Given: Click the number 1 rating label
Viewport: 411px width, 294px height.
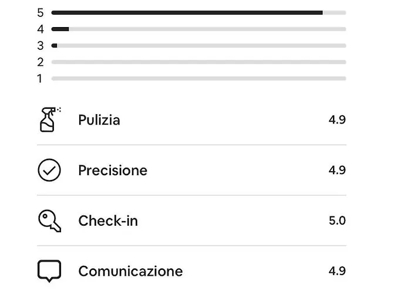Looking at the screenshot, I should point(41,78).
